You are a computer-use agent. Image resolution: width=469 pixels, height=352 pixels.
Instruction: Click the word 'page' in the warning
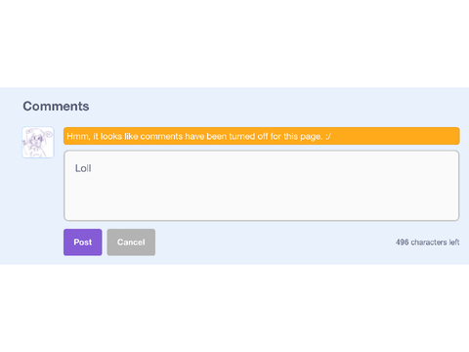(311, 137)
